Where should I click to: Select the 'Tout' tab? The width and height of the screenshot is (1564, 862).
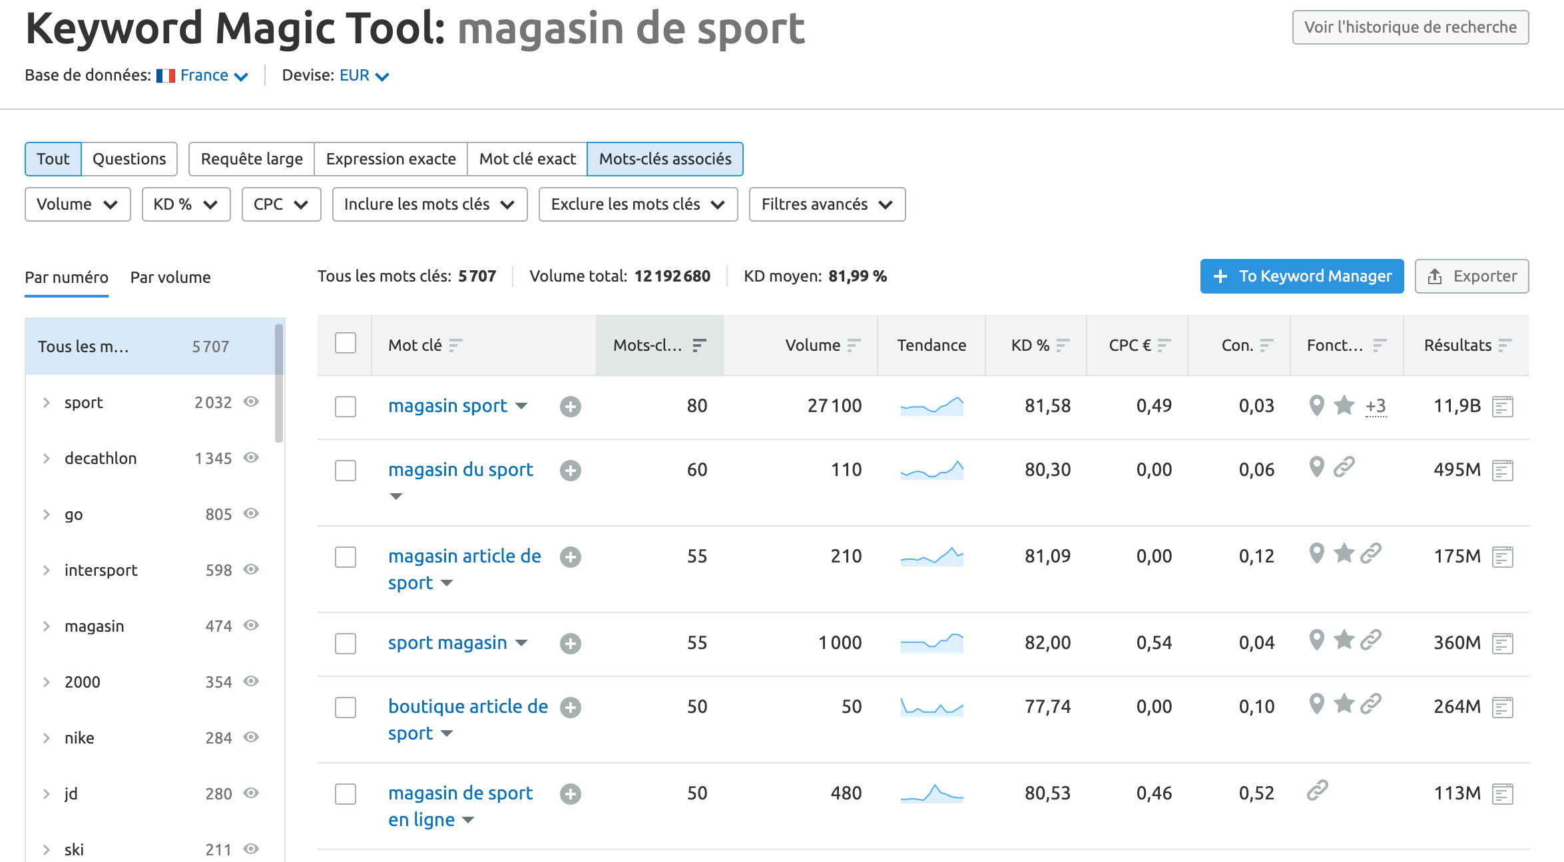[x=53, y=159]
